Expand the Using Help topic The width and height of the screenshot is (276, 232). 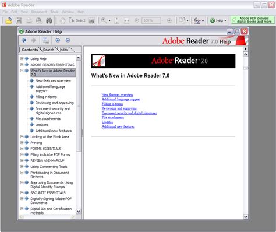22,59
